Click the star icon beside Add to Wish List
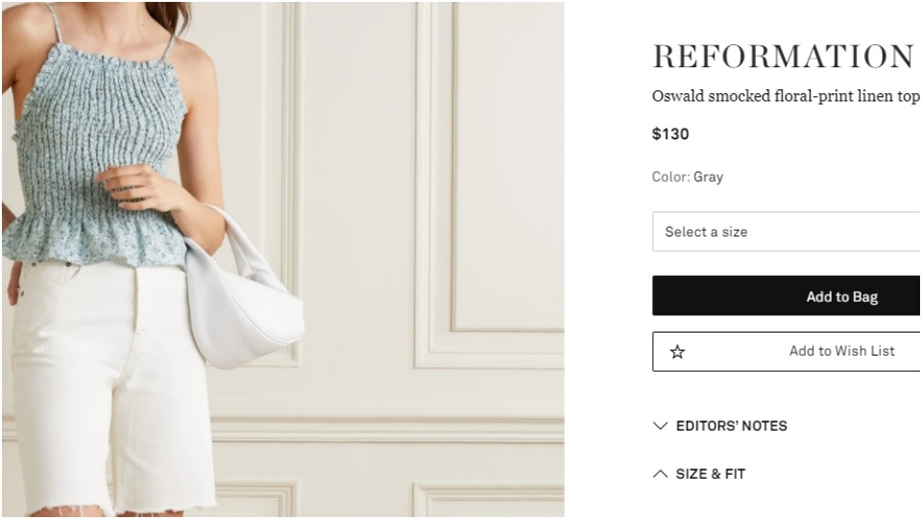The height and width of the screenshot is (519, 922). [677, 352]
